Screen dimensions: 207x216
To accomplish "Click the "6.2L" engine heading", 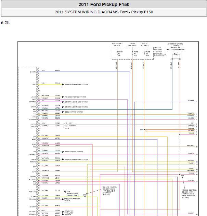I will 5,23.
